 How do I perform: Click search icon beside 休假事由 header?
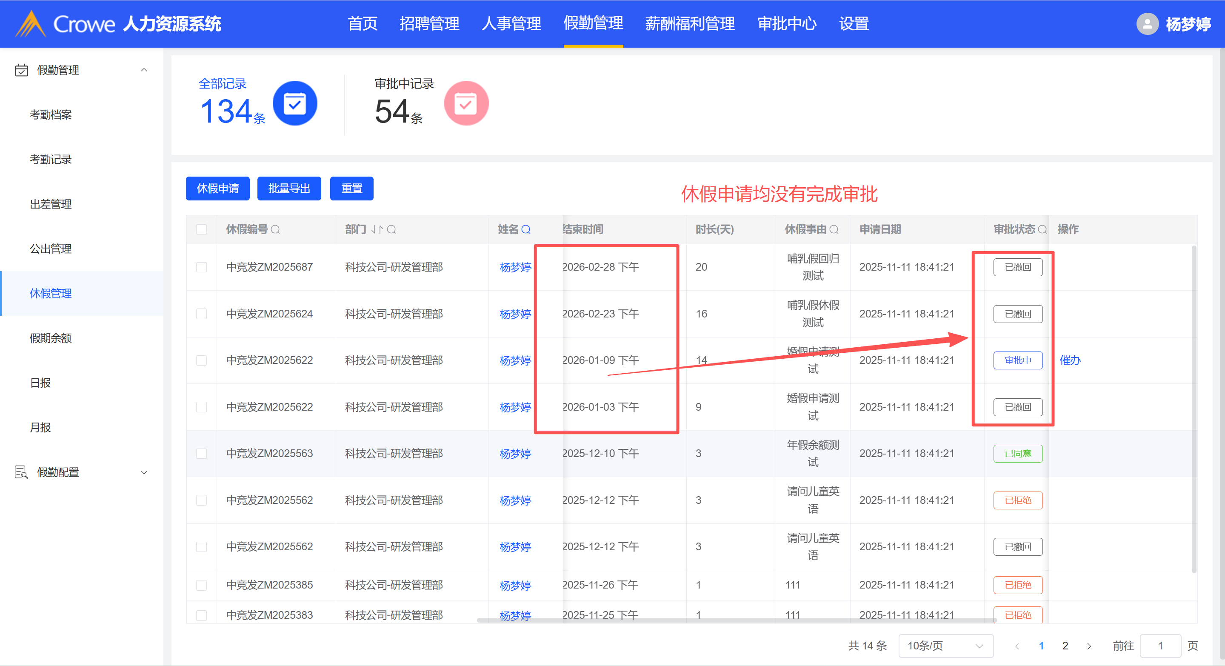[x=834, y=229]
